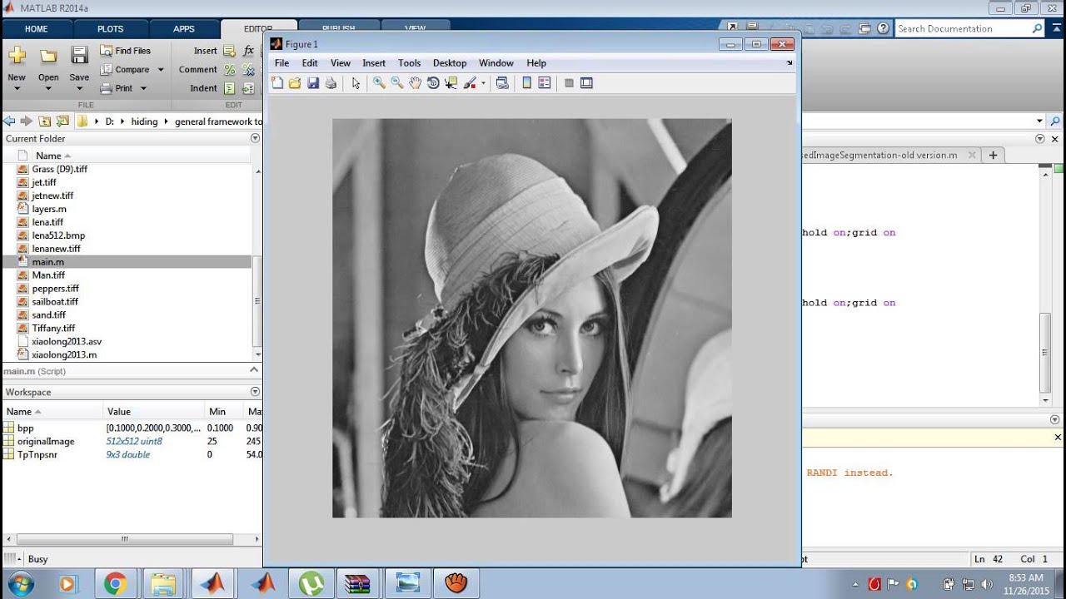
Task: Open Brush color dropdown arrow
Action: [x=483, y=83]
